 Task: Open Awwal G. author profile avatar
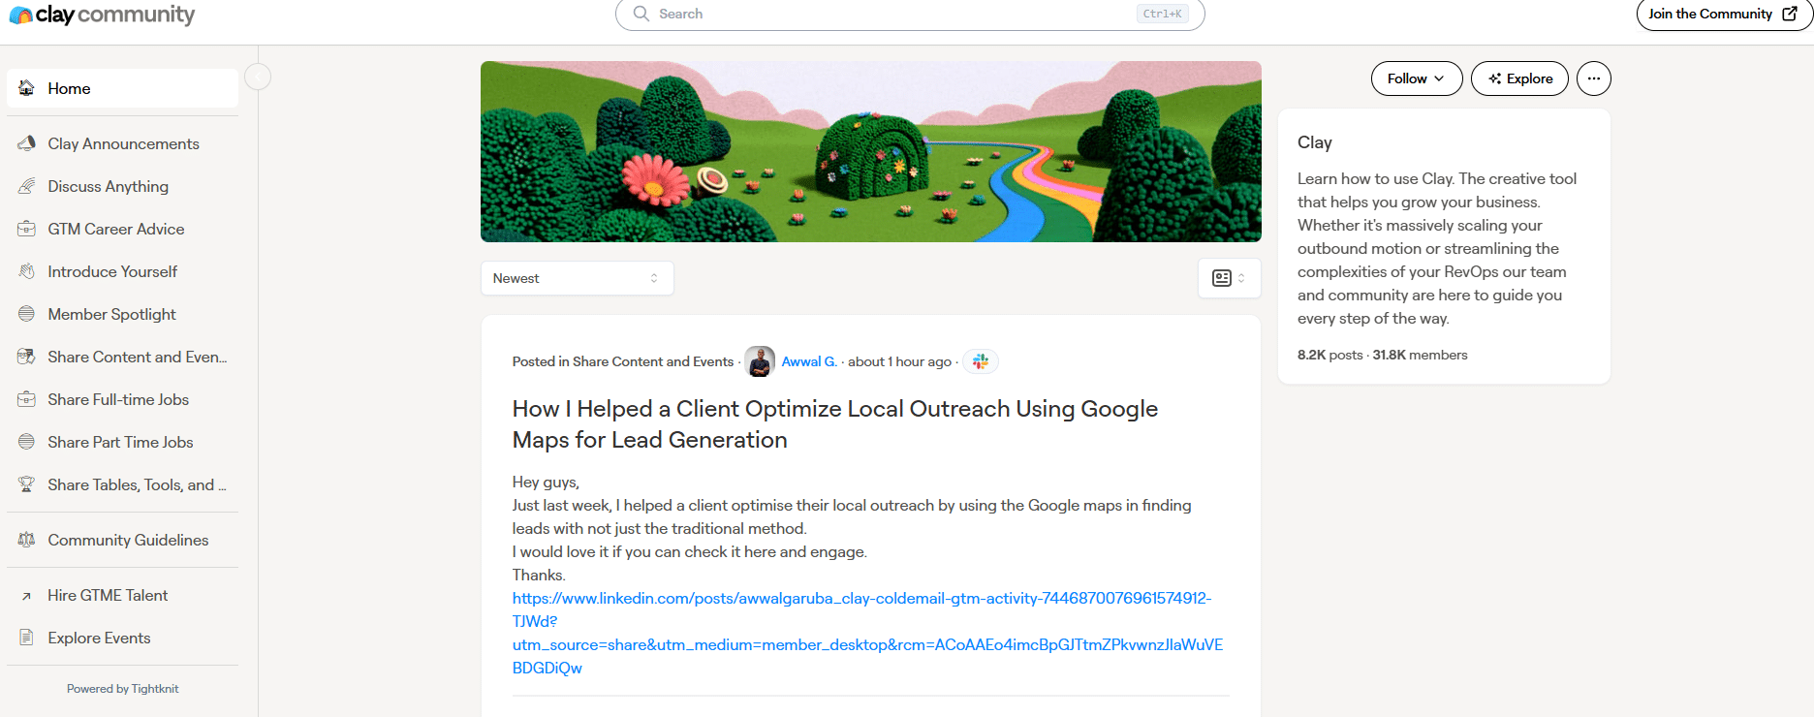pos(760,361)
